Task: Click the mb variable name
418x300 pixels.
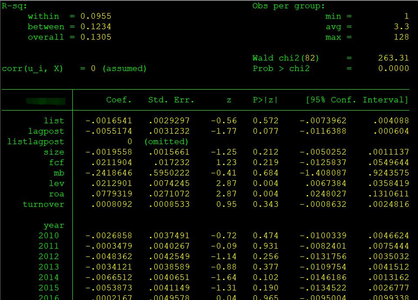Action: pos(59,173)
